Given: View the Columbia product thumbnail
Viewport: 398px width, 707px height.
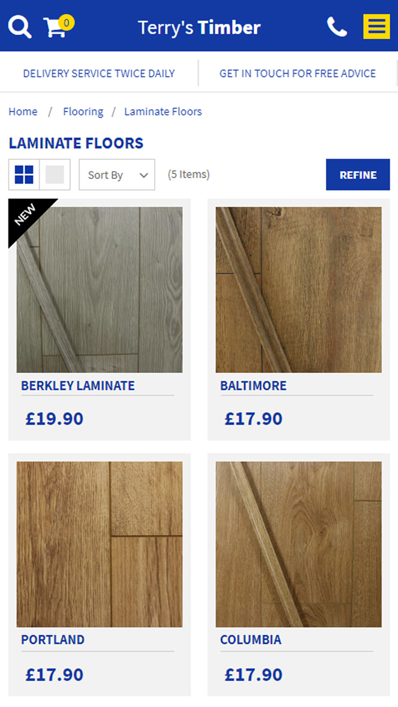Looking at the screenshot, I should [x=298, y=544].
